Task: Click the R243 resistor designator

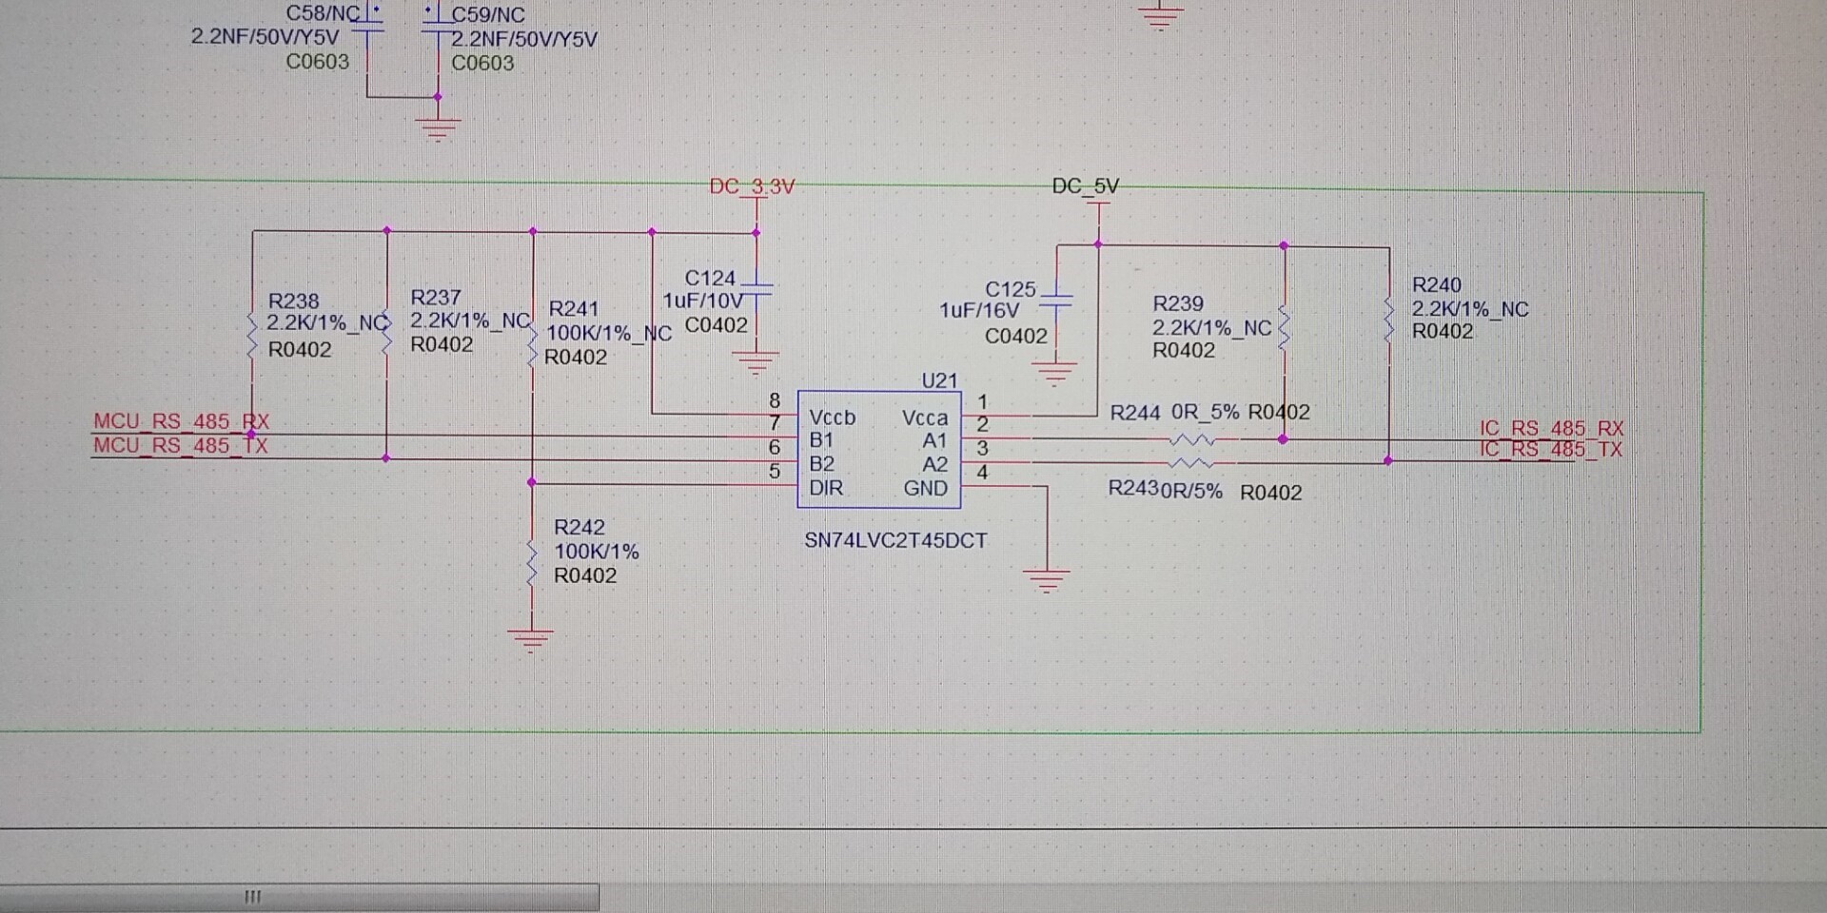Action: (1133, 489)
